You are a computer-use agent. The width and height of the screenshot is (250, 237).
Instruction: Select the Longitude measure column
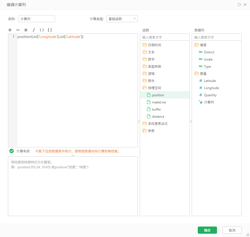click(217, 88)
